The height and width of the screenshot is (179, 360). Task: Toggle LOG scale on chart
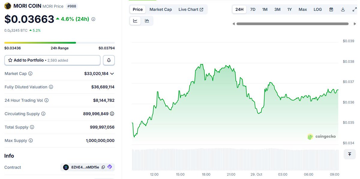[318, 10]
